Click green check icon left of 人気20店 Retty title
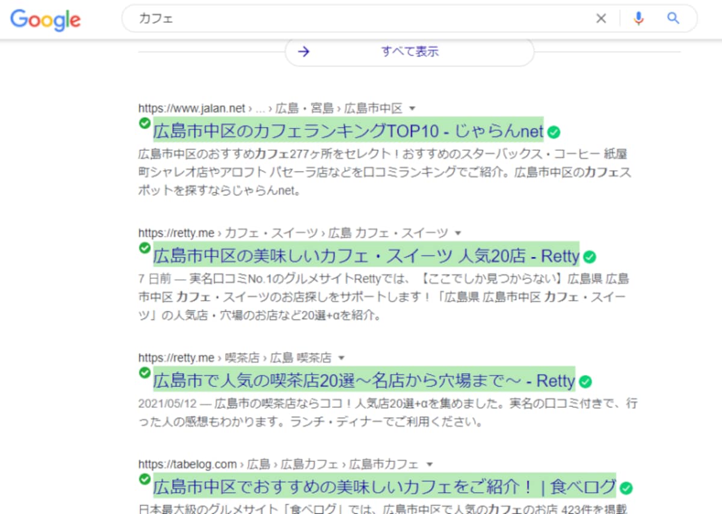The image size is (722, 514). [144, 248]
